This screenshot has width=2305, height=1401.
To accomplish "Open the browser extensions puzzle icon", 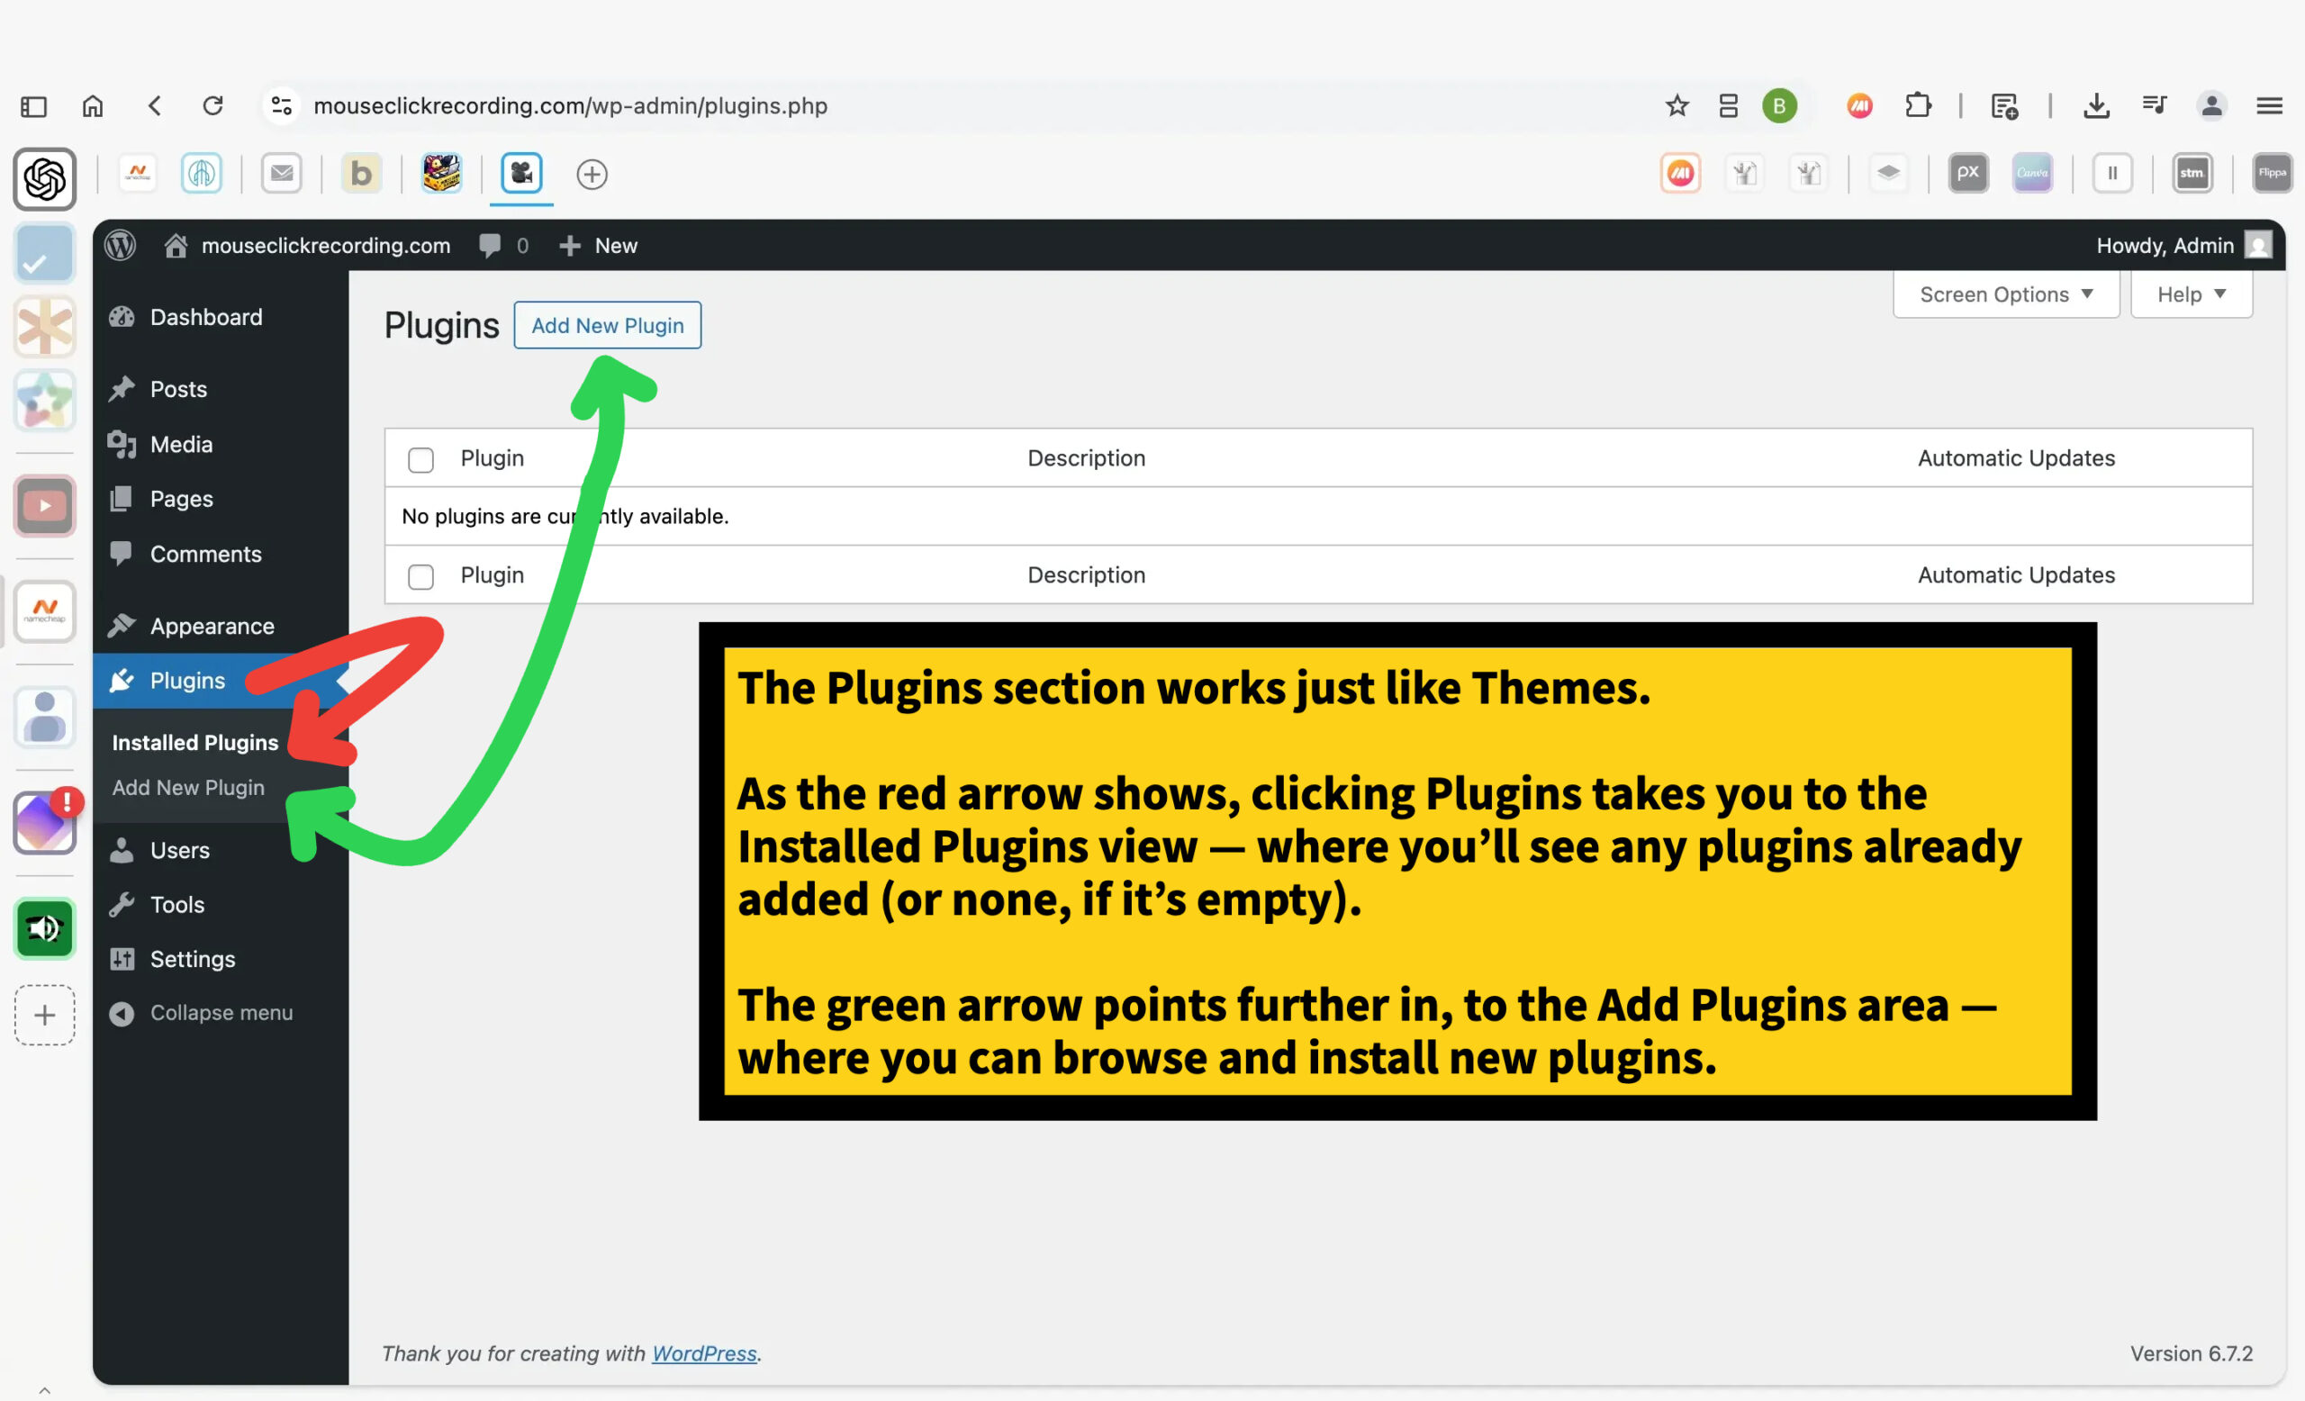I will click(x=1918, y=105).
